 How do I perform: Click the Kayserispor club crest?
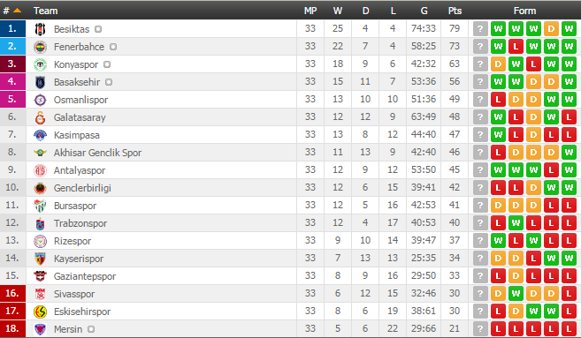pos(40,259)
